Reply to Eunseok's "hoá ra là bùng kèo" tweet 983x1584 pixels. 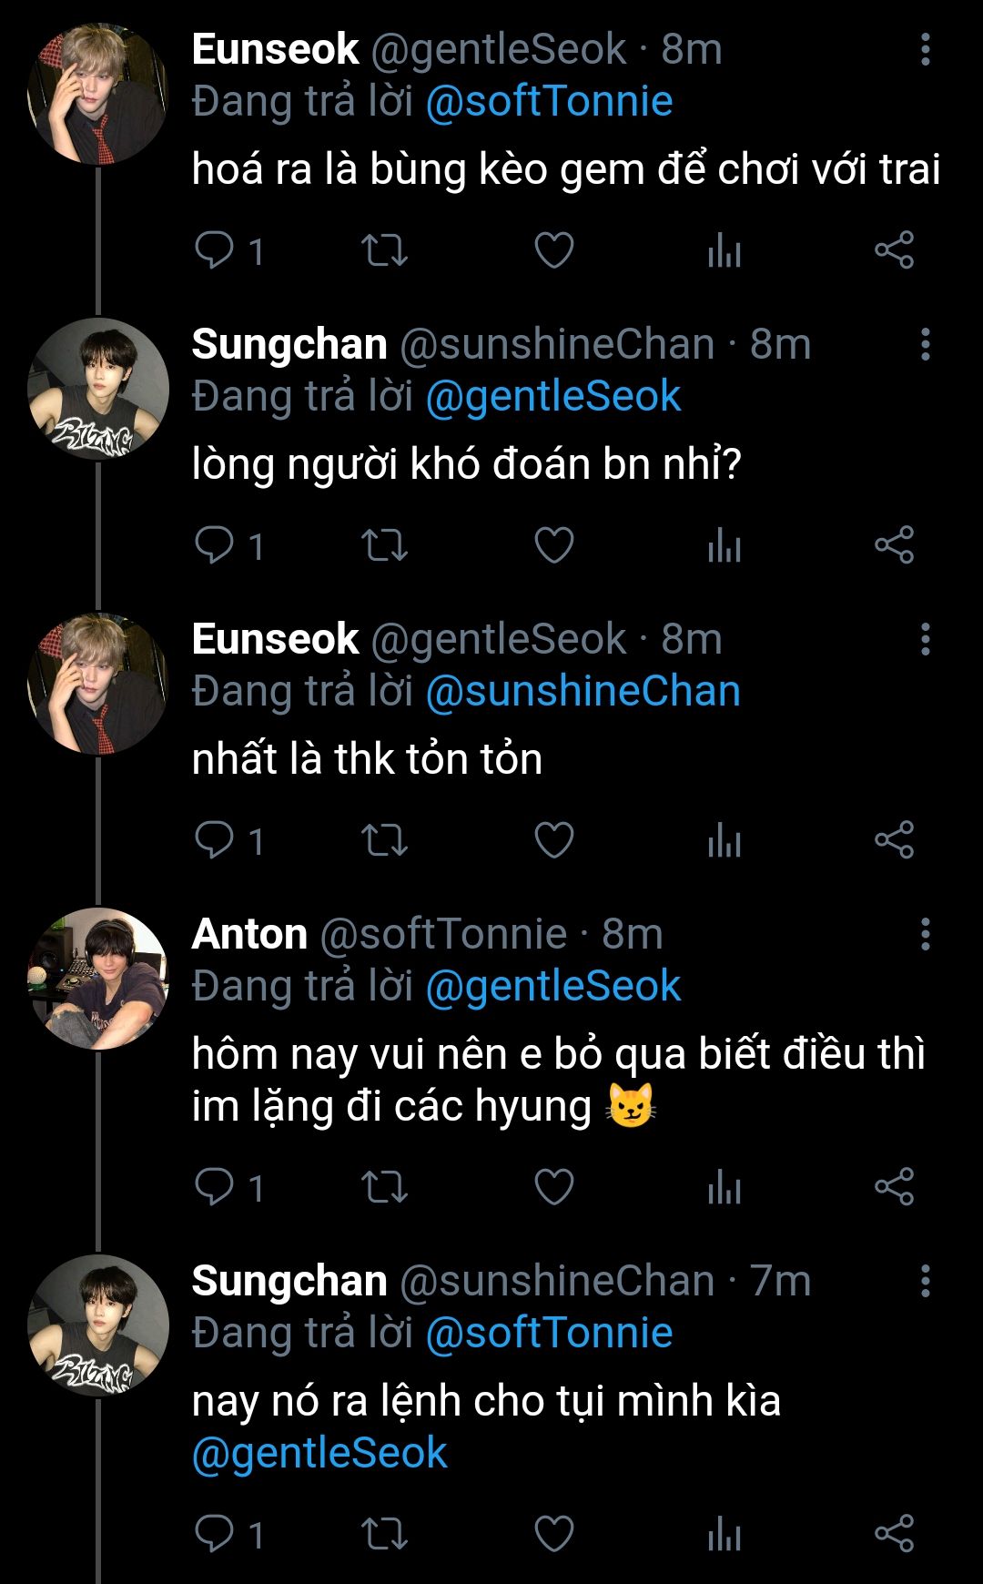215,250
